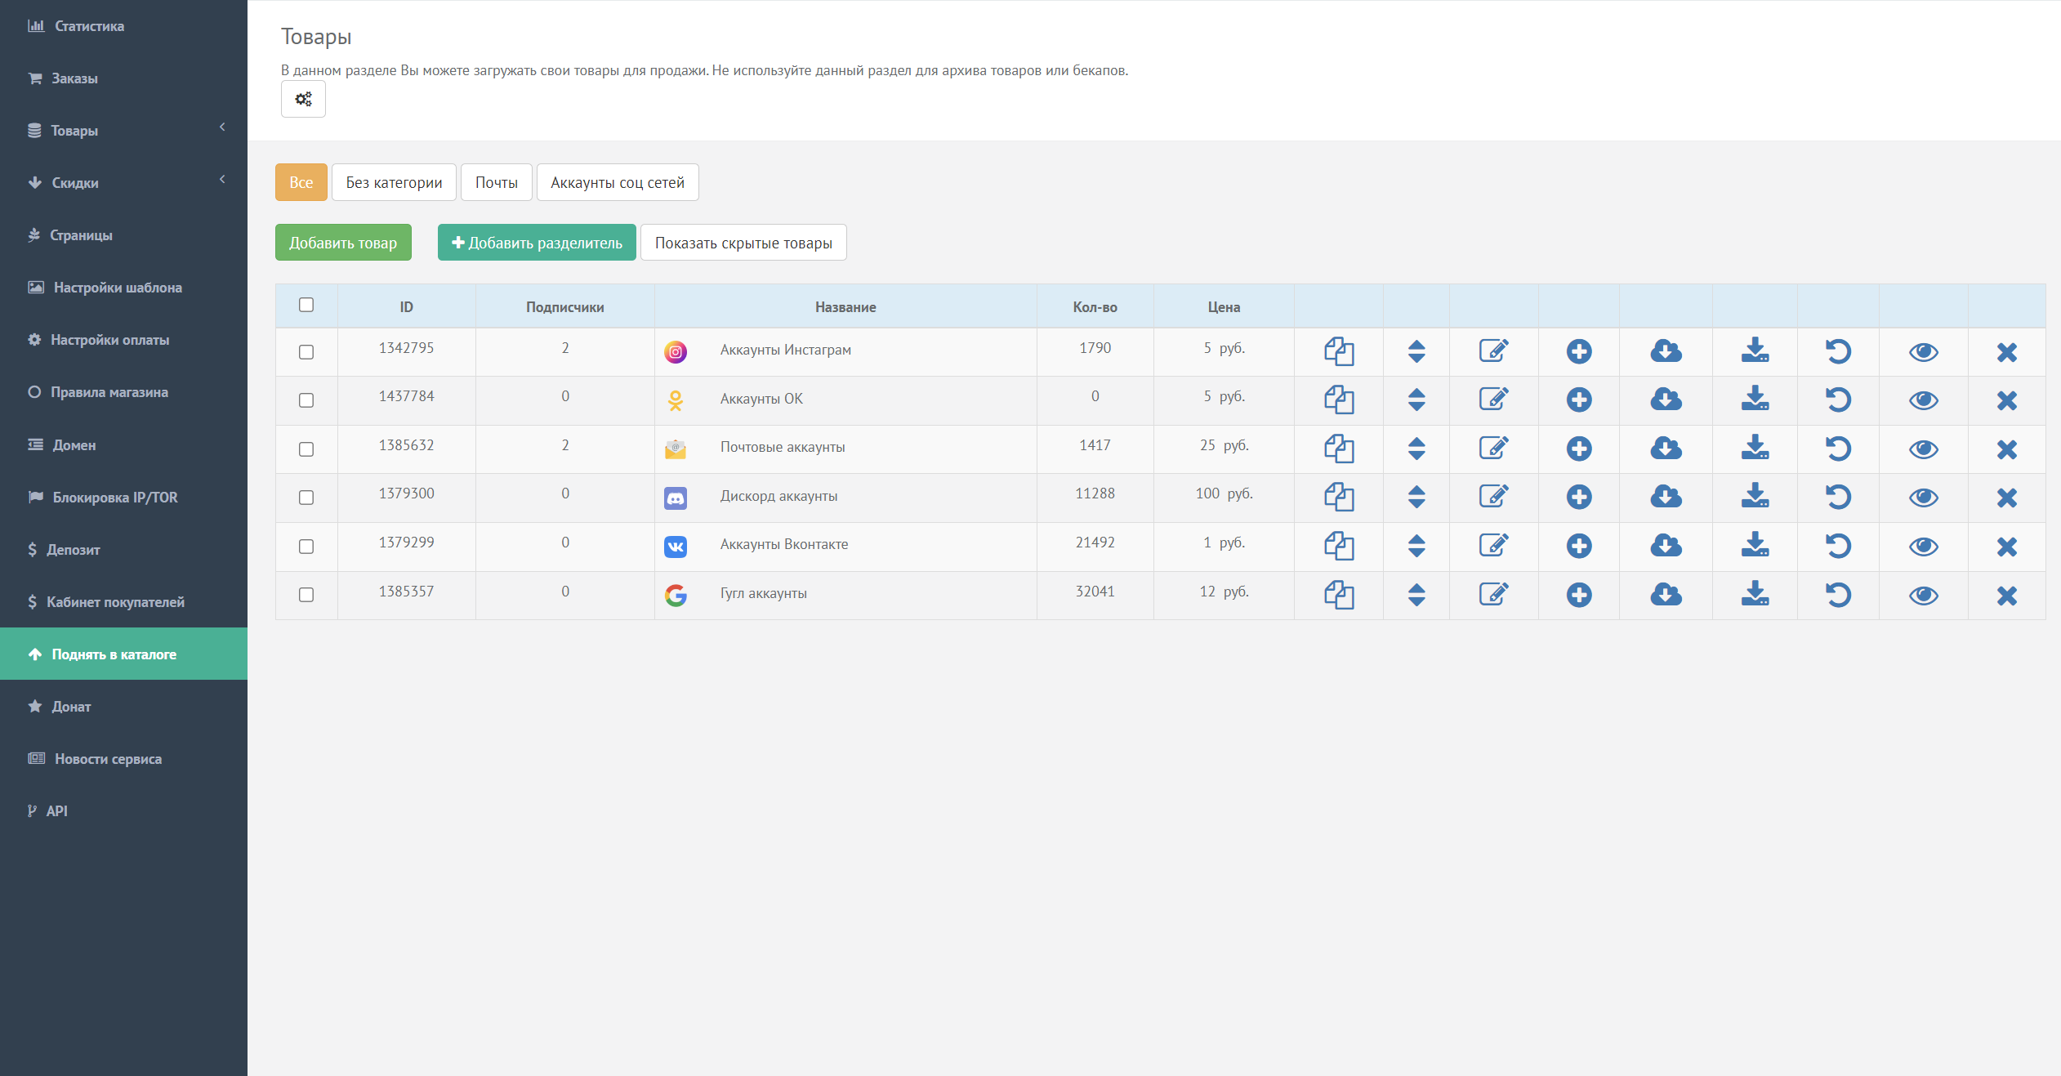Expand the Товары sidebar submenu
This screenshot has height=1076, width=2061.
click(123, 131)
